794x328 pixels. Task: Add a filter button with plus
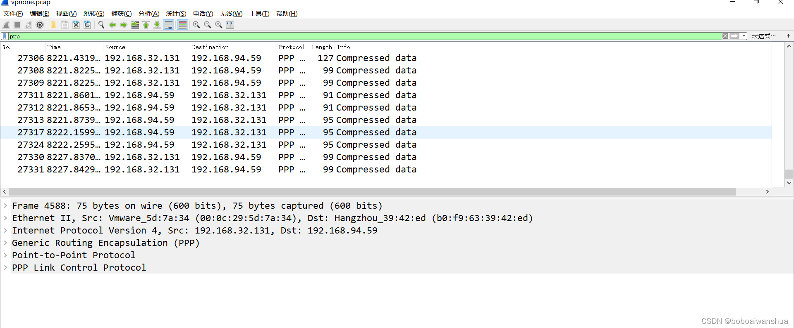tap(789, 36)
